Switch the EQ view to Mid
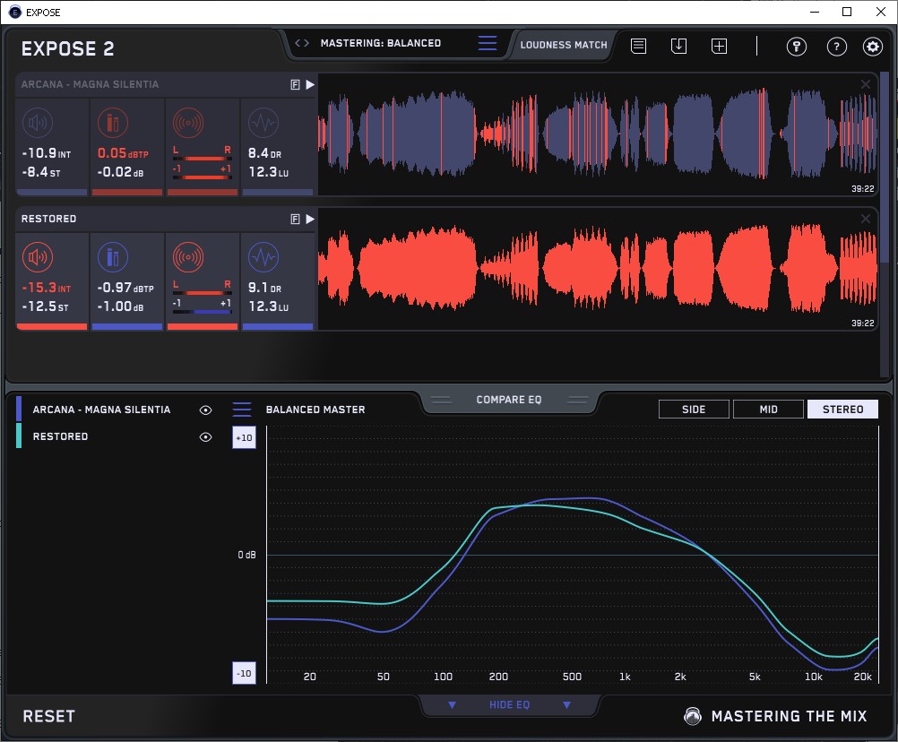 coord(768,410)
